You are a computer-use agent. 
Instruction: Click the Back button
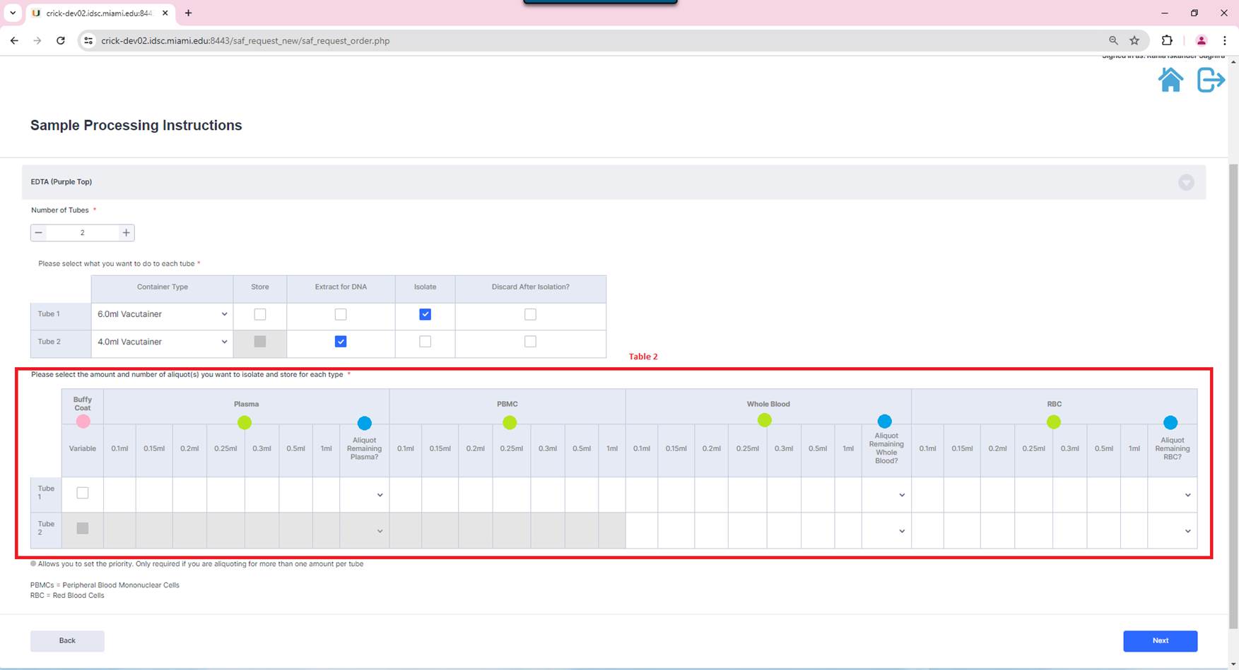click(x=67, y=640)
